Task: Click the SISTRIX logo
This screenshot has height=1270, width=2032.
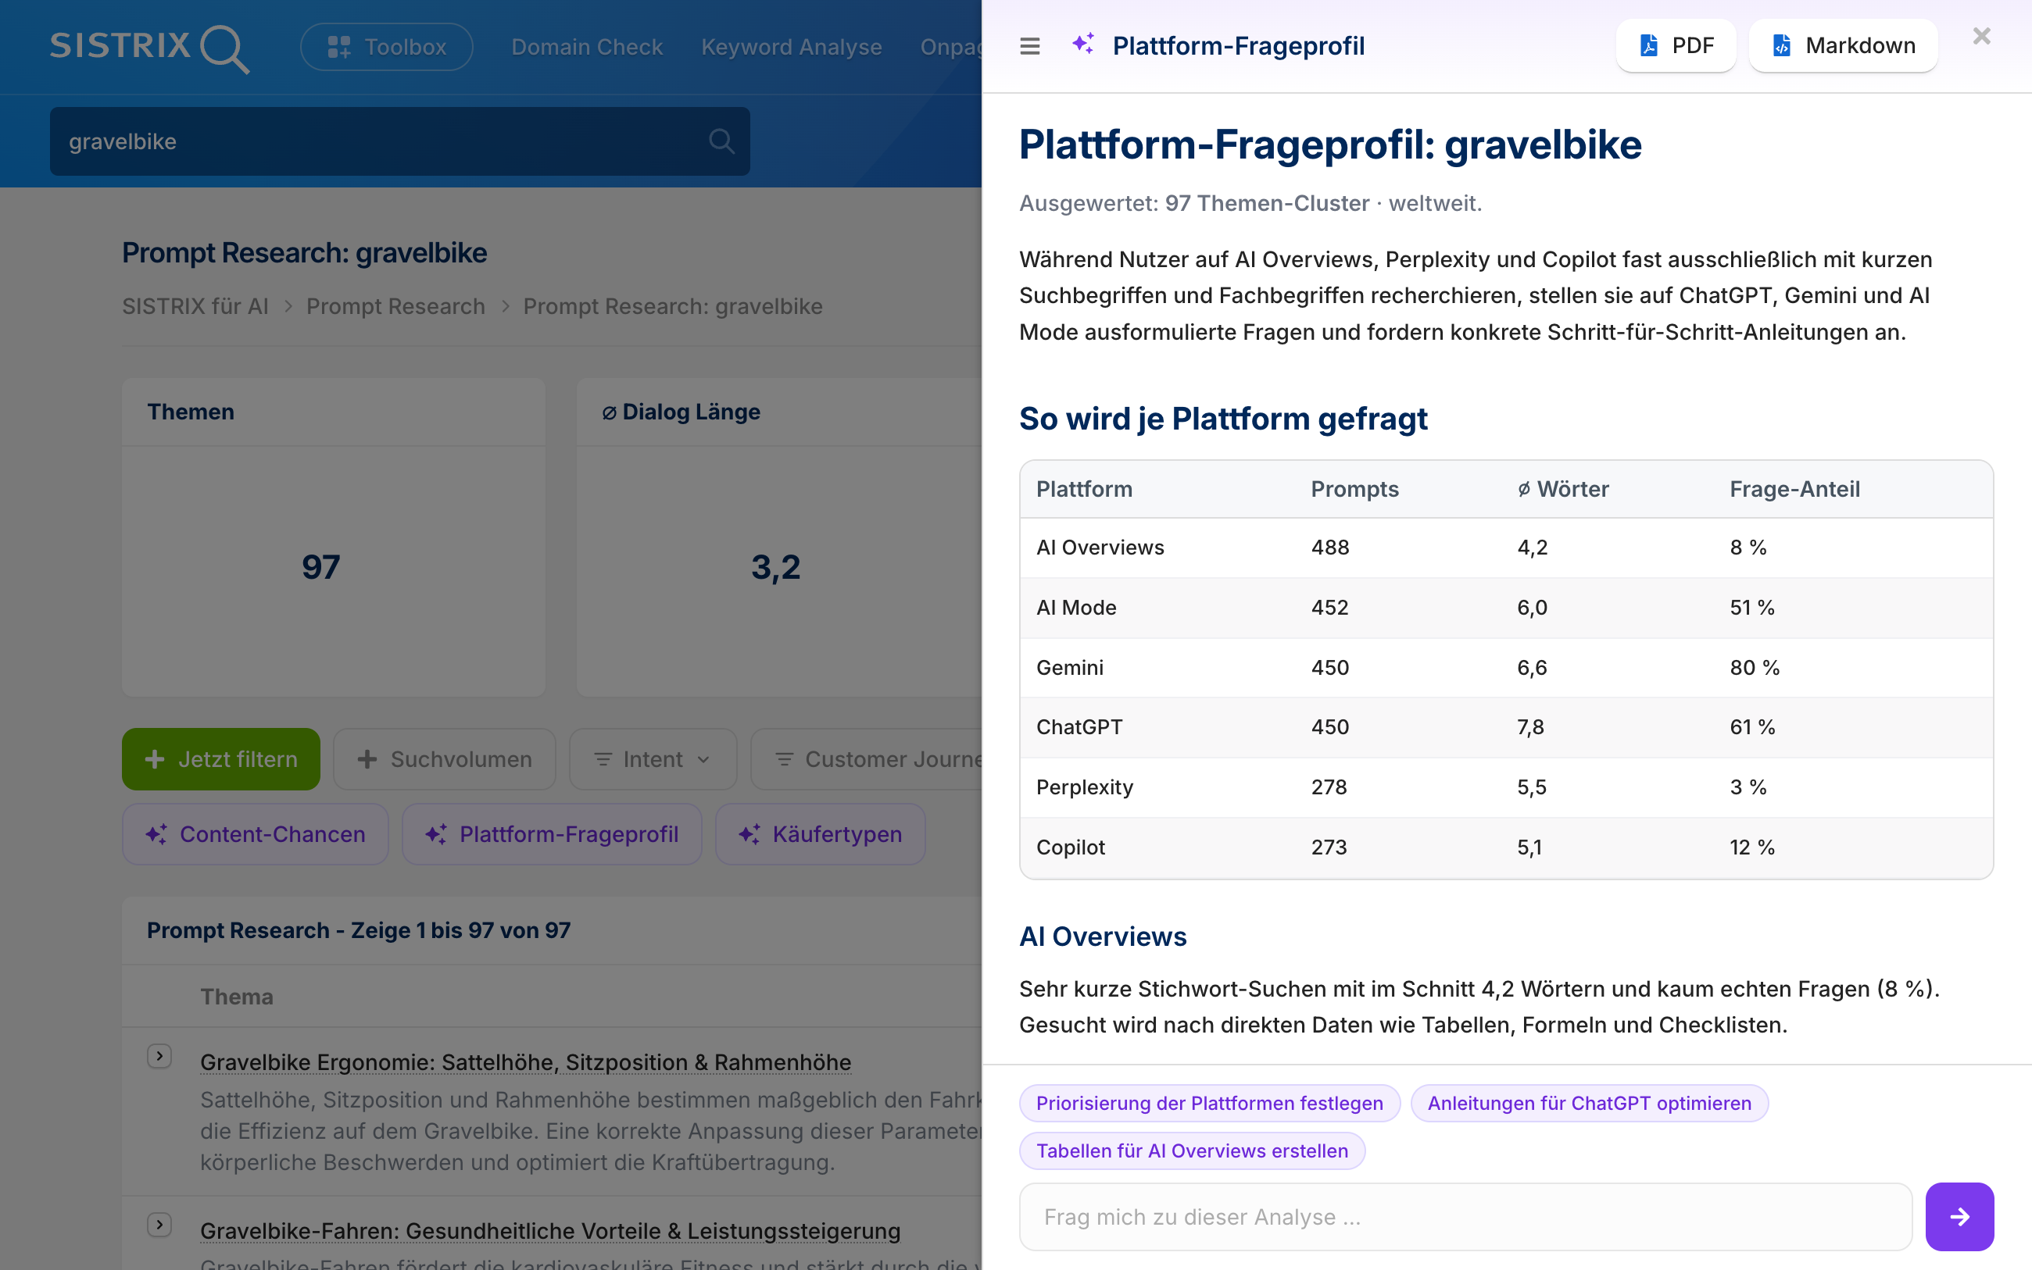Action: pos(149,47)
